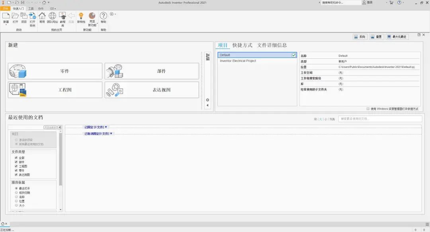
Task: Open the 文件 (File) menu tab
Action: click(5, 8)
